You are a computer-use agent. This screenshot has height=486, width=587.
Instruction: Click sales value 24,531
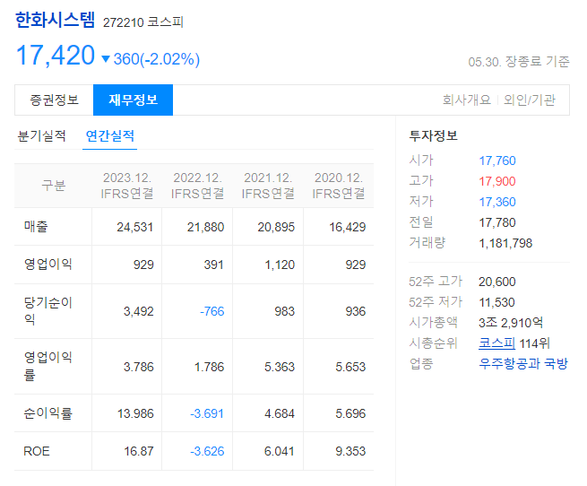click(x=134, y=227)
